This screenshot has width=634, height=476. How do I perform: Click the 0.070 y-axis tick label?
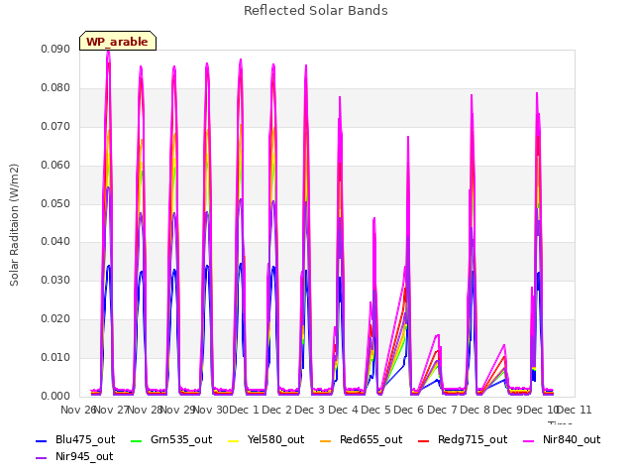click(x=55, y=127)
